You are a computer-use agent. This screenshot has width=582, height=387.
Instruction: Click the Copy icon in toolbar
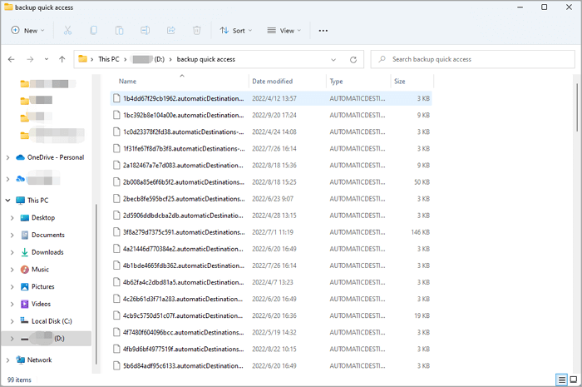click(94, 31)
